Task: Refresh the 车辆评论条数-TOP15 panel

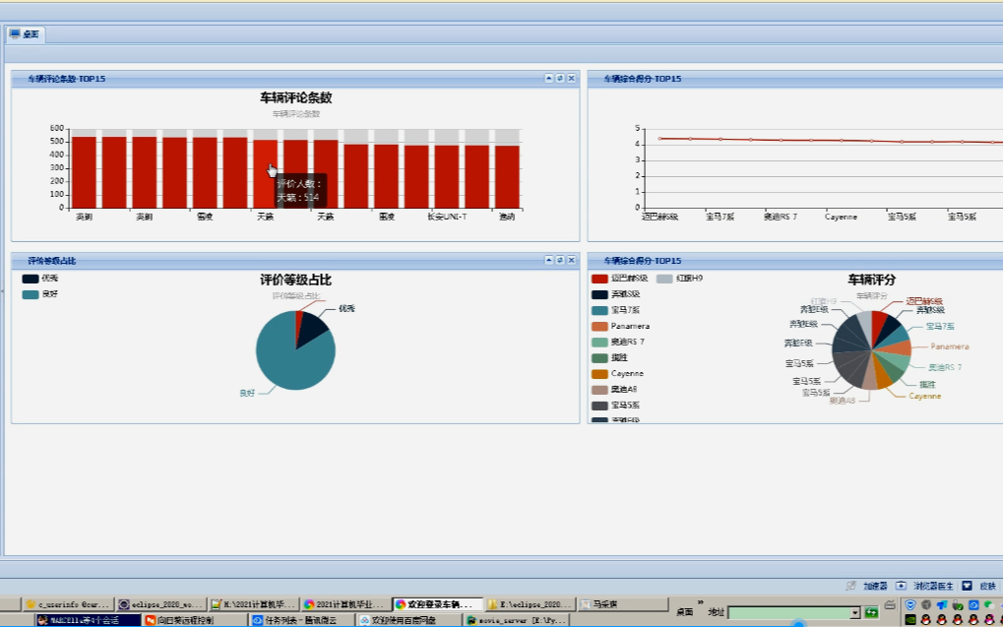Action: tap(560, 79)
